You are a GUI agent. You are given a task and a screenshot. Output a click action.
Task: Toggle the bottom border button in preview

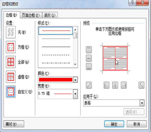[x=89, y=67]
